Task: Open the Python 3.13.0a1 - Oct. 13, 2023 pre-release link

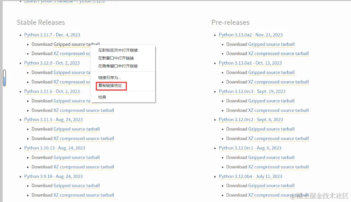Action: click(250, 63)
